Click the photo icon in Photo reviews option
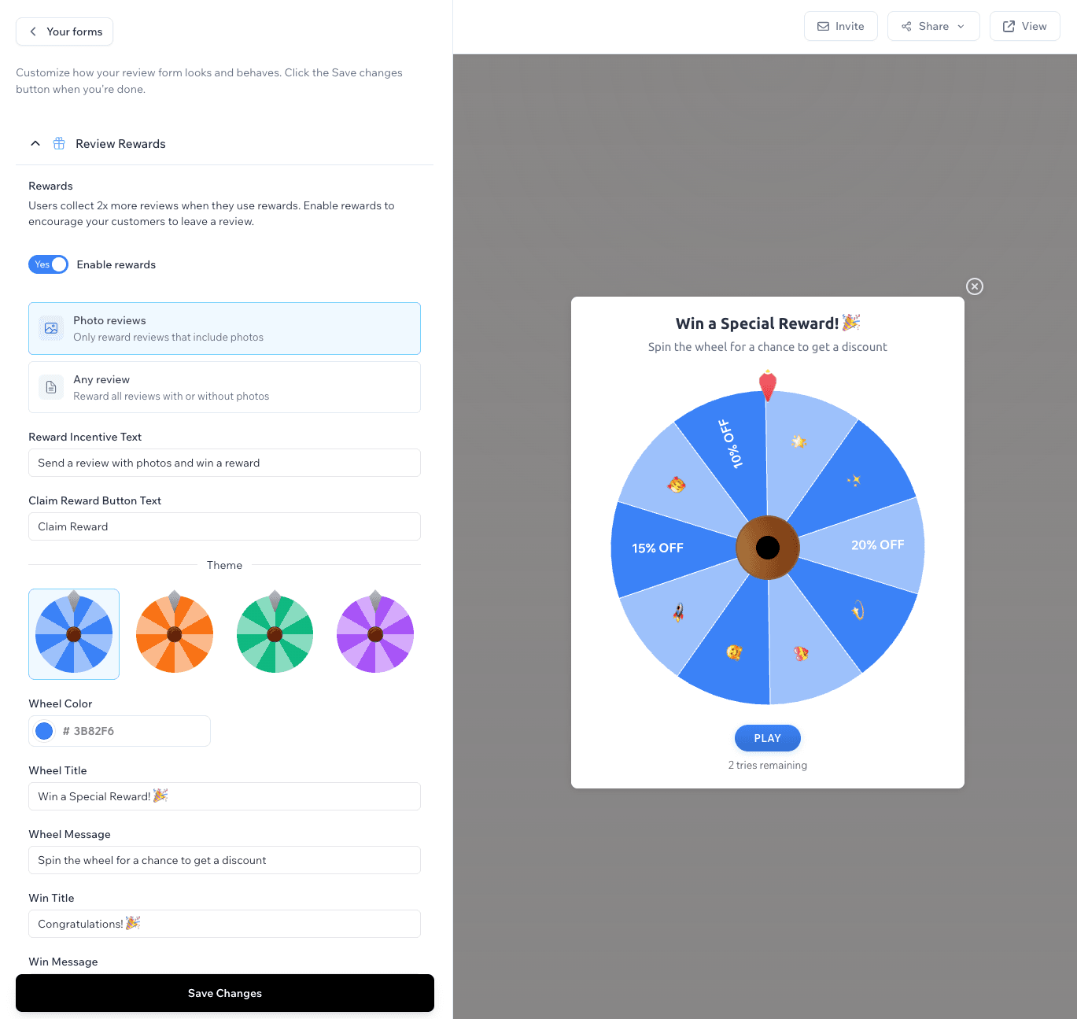Image resolution: width=1077 pixels, height=1019 pixels. point(51,328)
